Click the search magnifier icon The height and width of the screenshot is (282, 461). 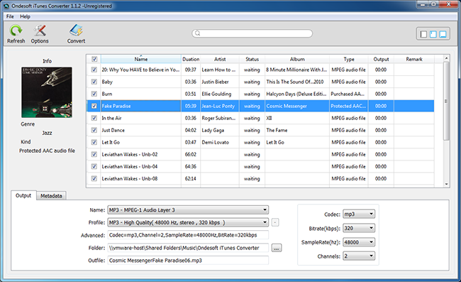point(198,33)
